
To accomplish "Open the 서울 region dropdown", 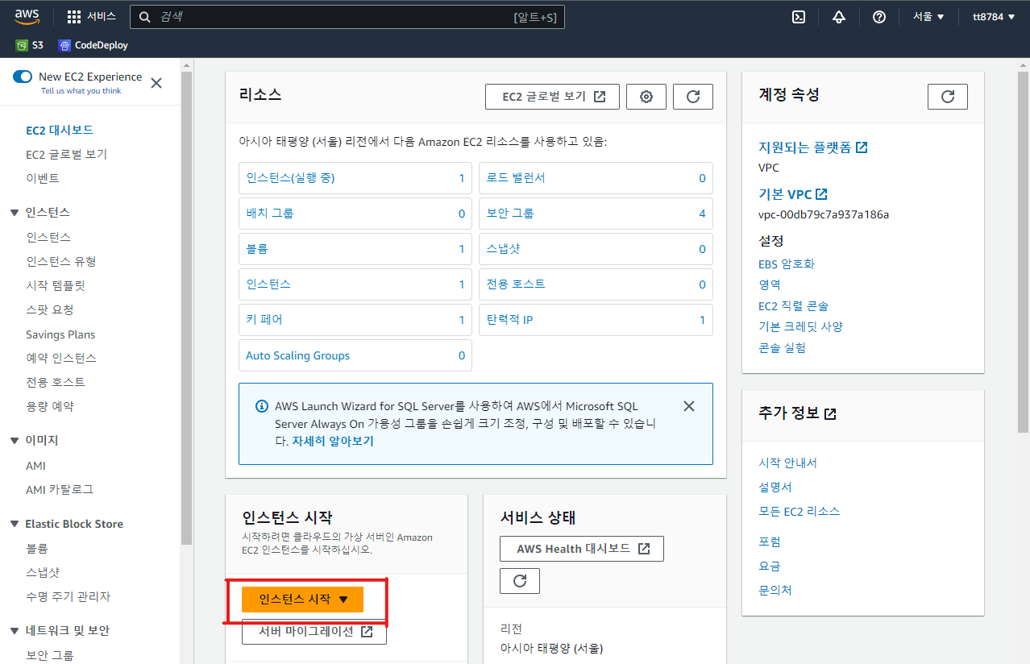I will [x=928, y=17].
